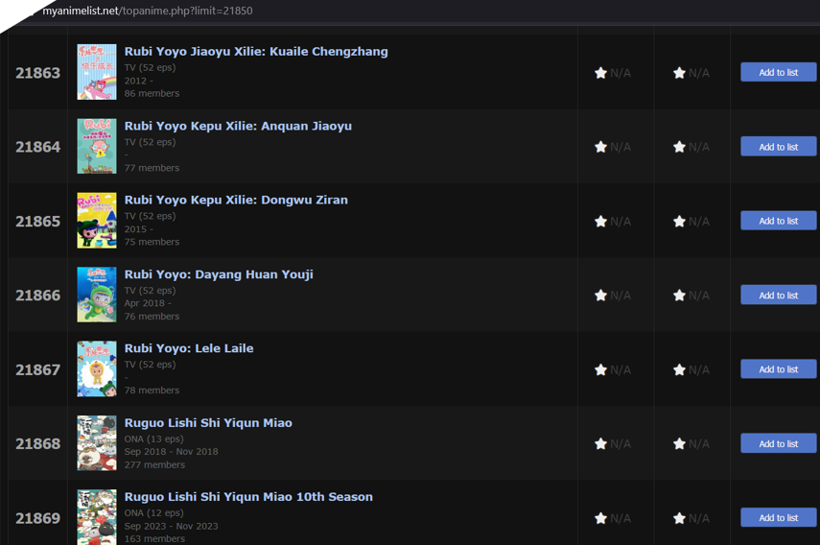Click the left star in 10th Season row
Viewport: 820px width, 545px height.
tap(601, 518)
